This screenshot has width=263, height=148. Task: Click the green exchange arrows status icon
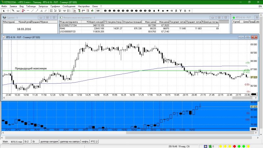pos(210,146)
